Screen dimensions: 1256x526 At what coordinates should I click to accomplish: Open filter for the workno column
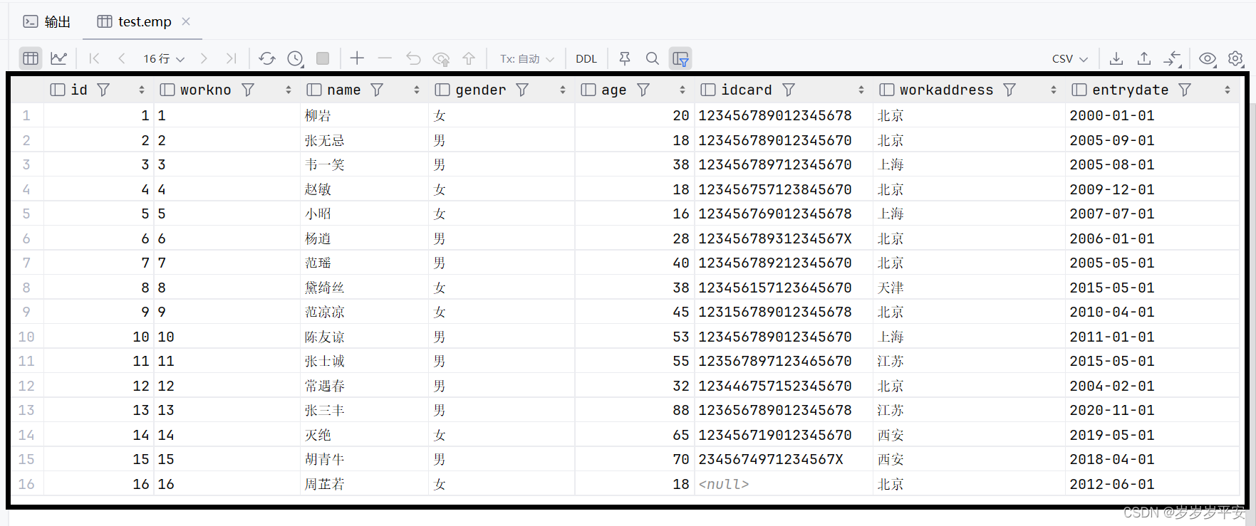[x=248, y=90]
